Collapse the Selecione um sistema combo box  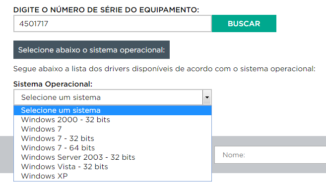point(113,97)
